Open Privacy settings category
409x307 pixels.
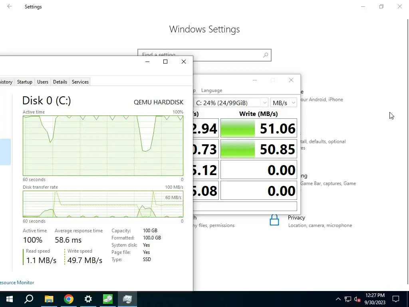320,221
